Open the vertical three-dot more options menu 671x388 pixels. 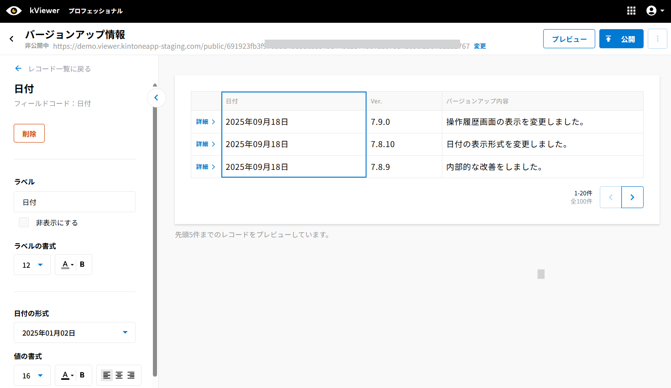coord(657,39)
